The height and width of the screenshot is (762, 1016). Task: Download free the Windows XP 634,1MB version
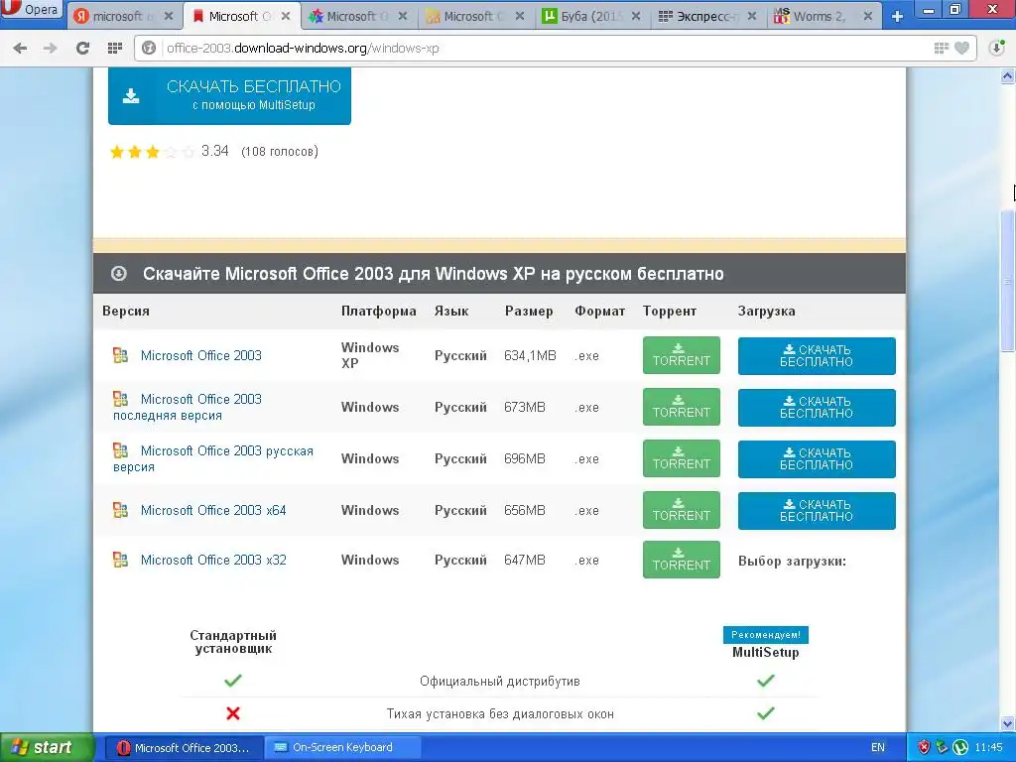coord(817,356)
